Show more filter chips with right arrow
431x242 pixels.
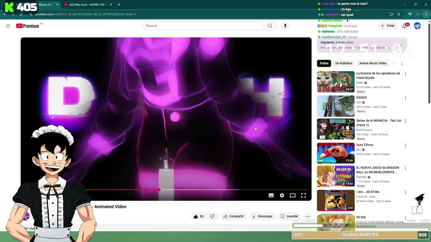coord(401,64)
